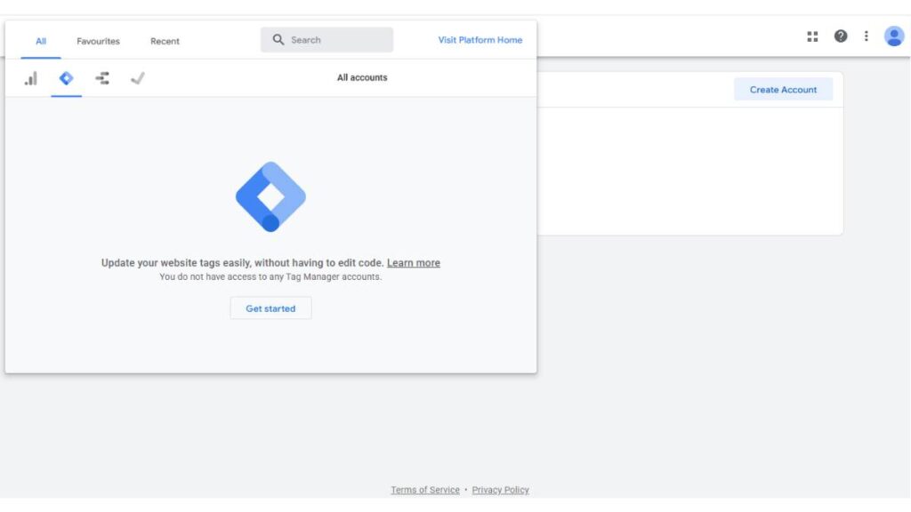Click the Create Account button

tap(783, 90)
